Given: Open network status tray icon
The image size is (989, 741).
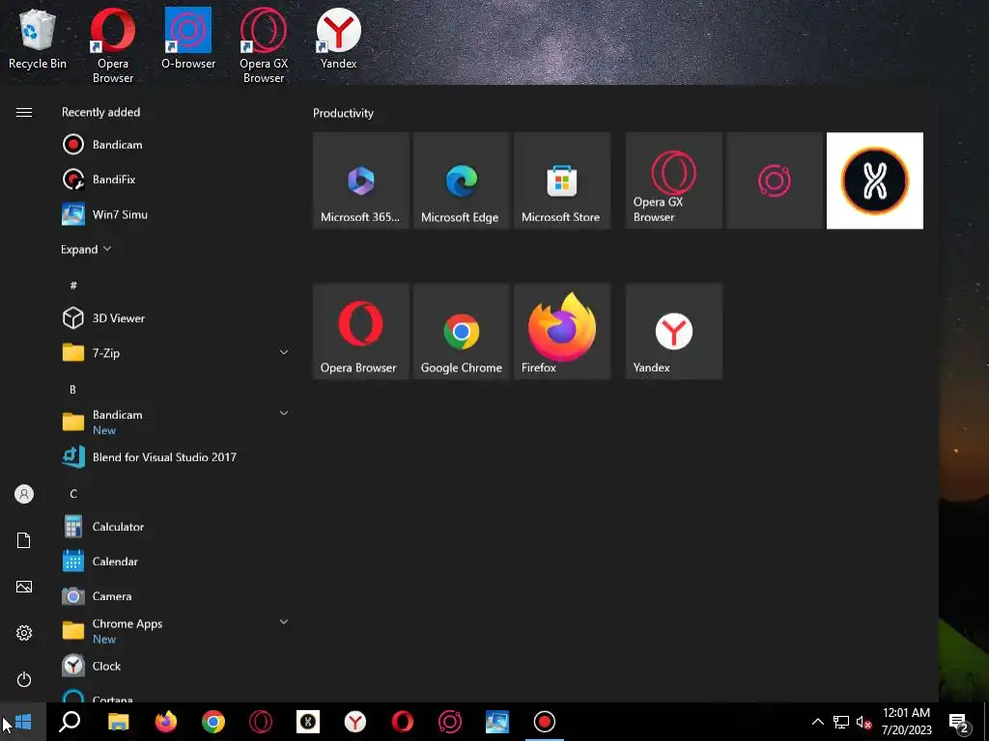Looking at the screenshot, I should coord(841,722).
